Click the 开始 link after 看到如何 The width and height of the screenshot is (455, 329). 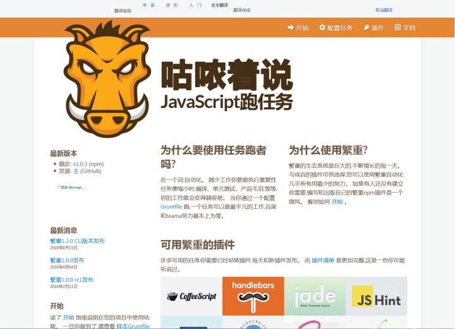point(337,201)
